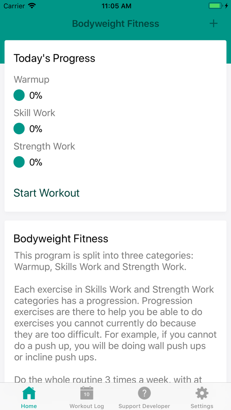This screenshot has width=231, height=410.
Task: Tap the Warmup progress circle
Action: (x=19, y=95)
